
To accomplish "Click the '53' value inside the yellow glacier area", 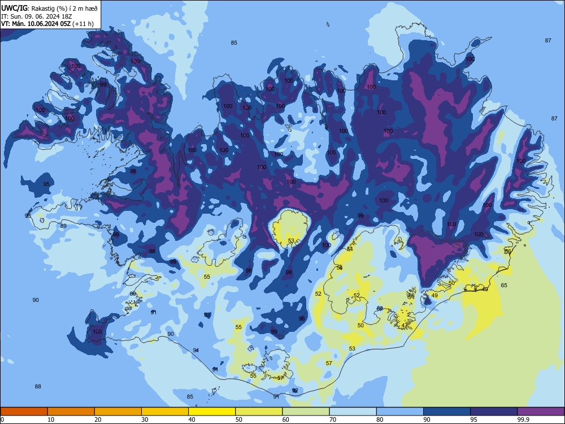I will click(291, 240).
